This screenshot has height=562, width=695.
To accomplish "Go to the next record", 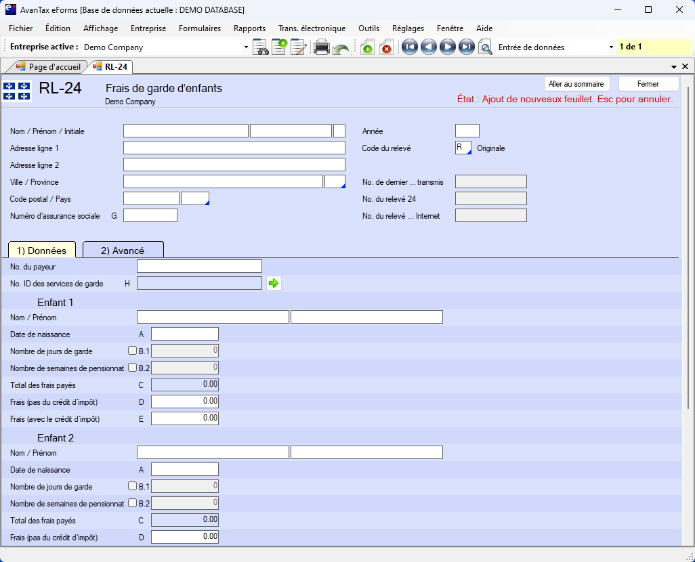I will tap(447, 47).
